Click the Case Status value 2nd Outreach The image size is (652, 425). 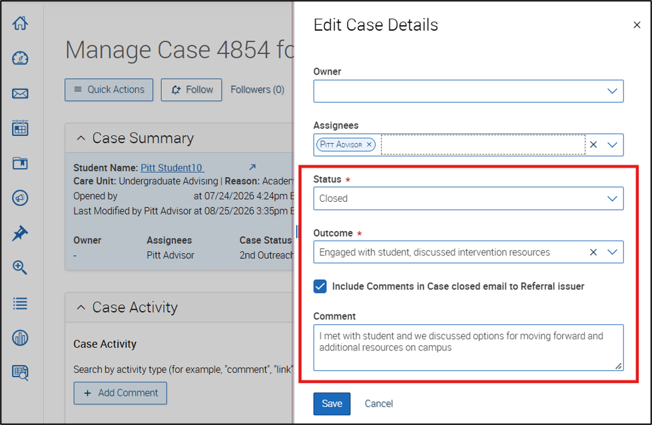266,255
